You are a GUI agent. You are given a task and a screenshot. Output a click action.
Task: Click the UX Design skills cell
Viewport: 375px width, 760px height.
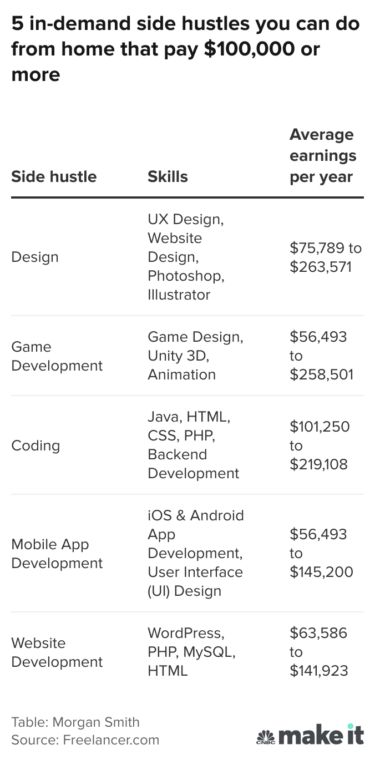186,257
